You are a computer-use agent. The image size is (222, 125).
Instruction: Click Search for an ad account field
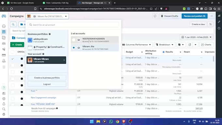tap(73, 25)
